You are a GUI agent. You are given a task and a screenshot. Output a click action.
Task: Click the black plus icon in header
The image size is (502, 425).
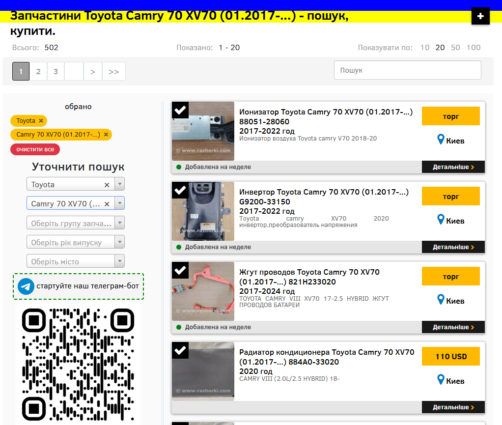[x=480, y=16]
